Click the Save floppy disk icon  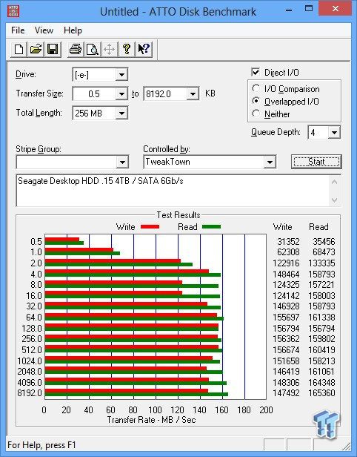click(x=53, y=49)
